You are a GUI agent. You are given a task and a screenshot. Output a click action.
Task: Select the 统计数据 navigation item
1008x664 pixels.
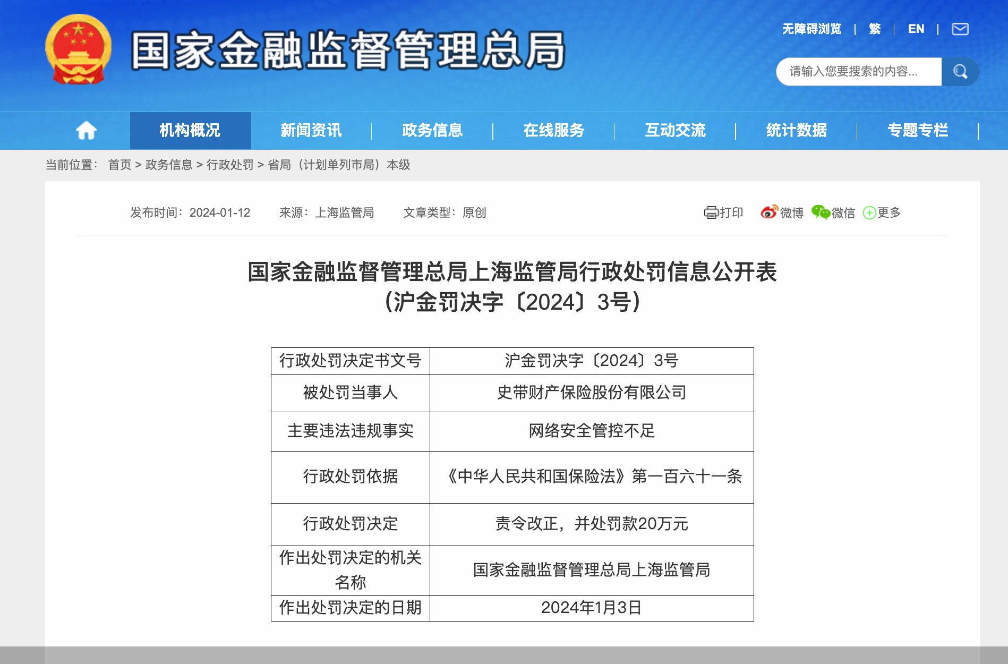click(796, 130)
